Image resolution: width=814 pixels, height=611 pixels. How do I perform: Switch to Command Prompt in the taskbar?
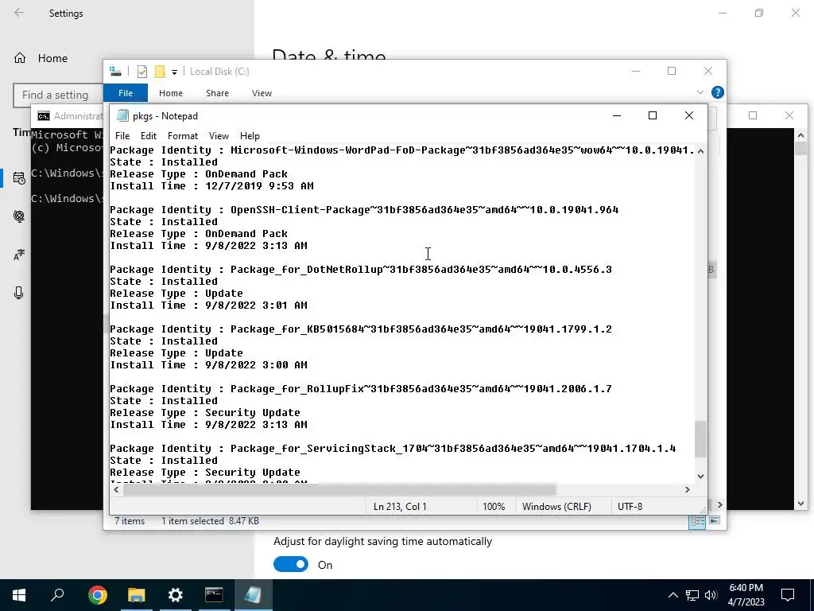click(214, 595)
